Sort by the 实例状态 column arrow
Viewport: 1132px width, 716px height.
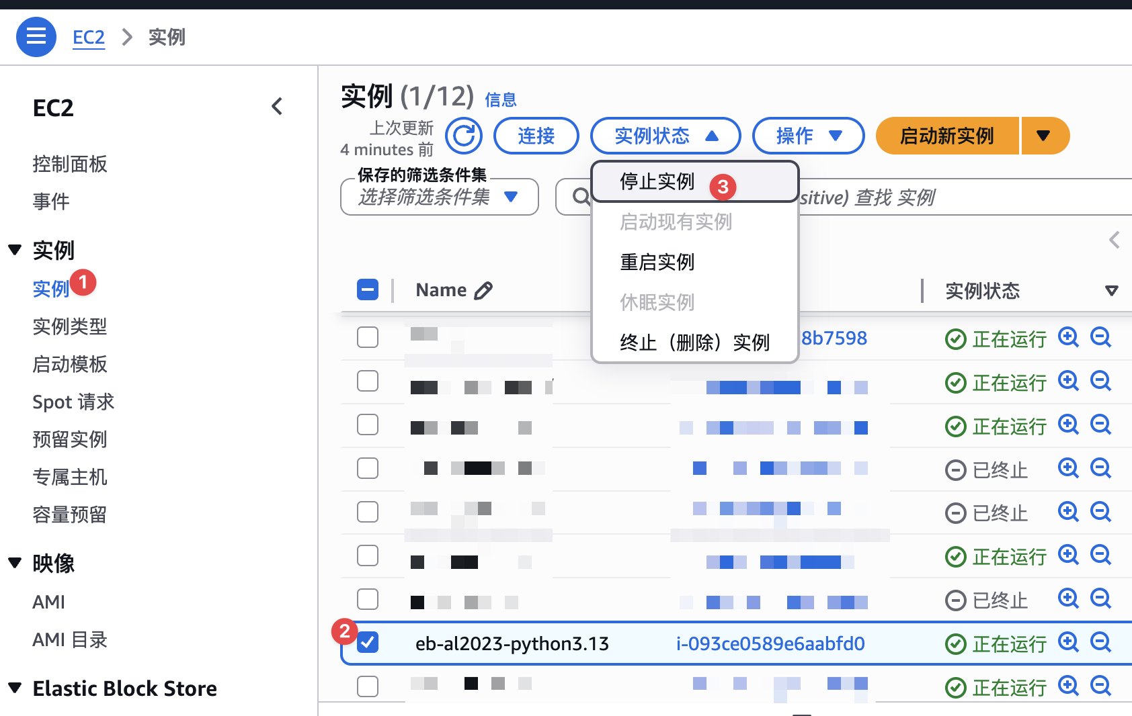[x=1112, y=291]
